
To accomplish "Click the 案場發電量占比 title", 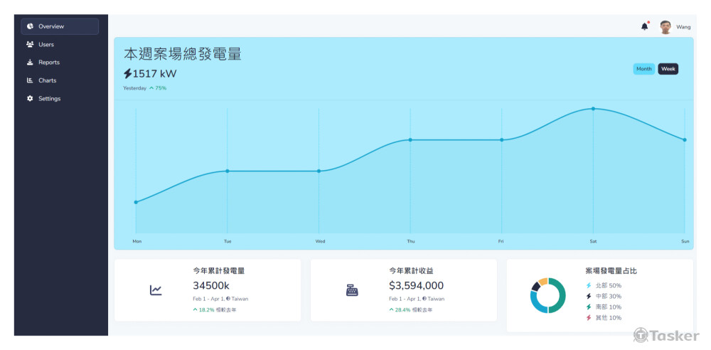I will [611, 270].
